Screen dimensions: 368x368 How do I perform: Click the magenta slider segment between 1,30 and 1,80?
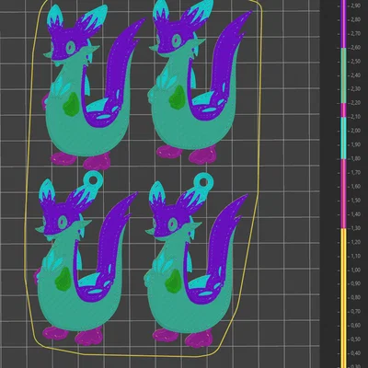(344, 194)
